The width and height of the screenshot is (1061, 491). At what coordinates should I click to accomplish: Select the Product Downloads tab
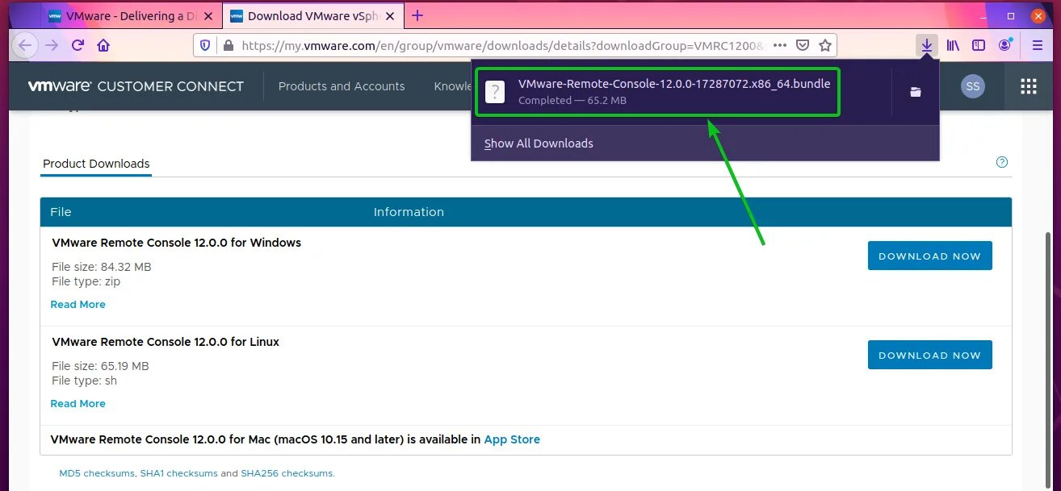tap(96, 164)
